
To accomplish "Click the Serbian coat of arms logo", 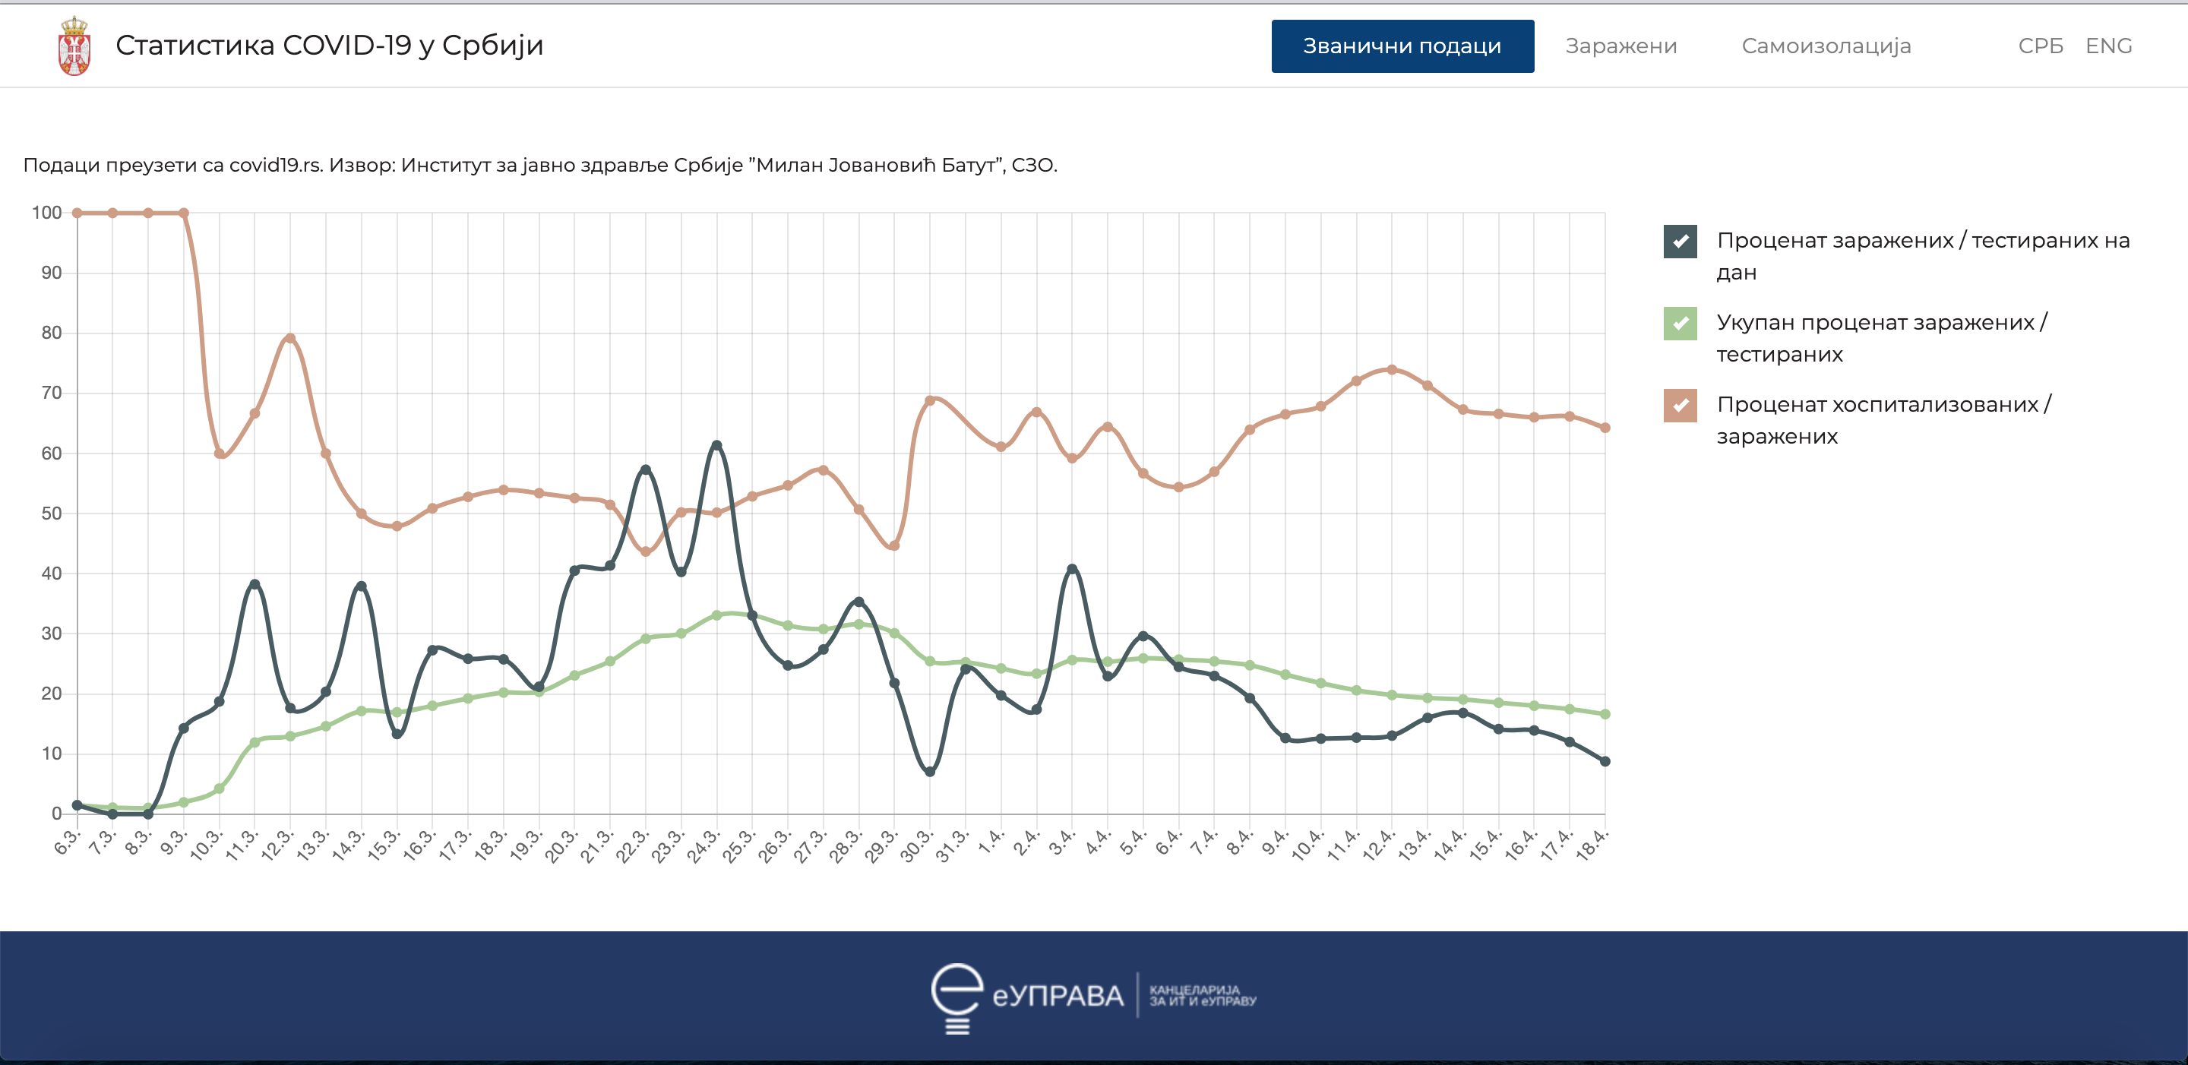I will (74, 46).
